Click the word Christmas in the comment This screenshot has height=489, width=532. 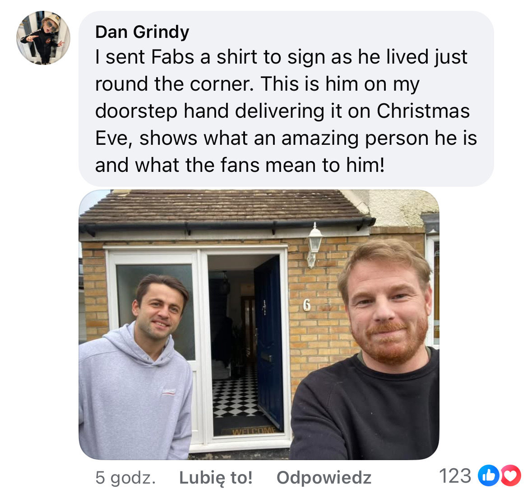[x=423, y=111]
